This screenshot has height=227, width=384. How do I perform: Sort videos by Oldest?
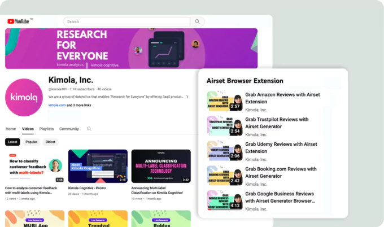[50, 142]
